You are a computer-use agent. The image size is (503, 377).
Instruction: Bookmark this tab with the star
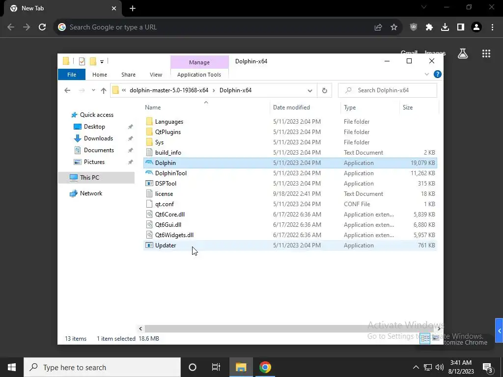click(x=394, y=27)
